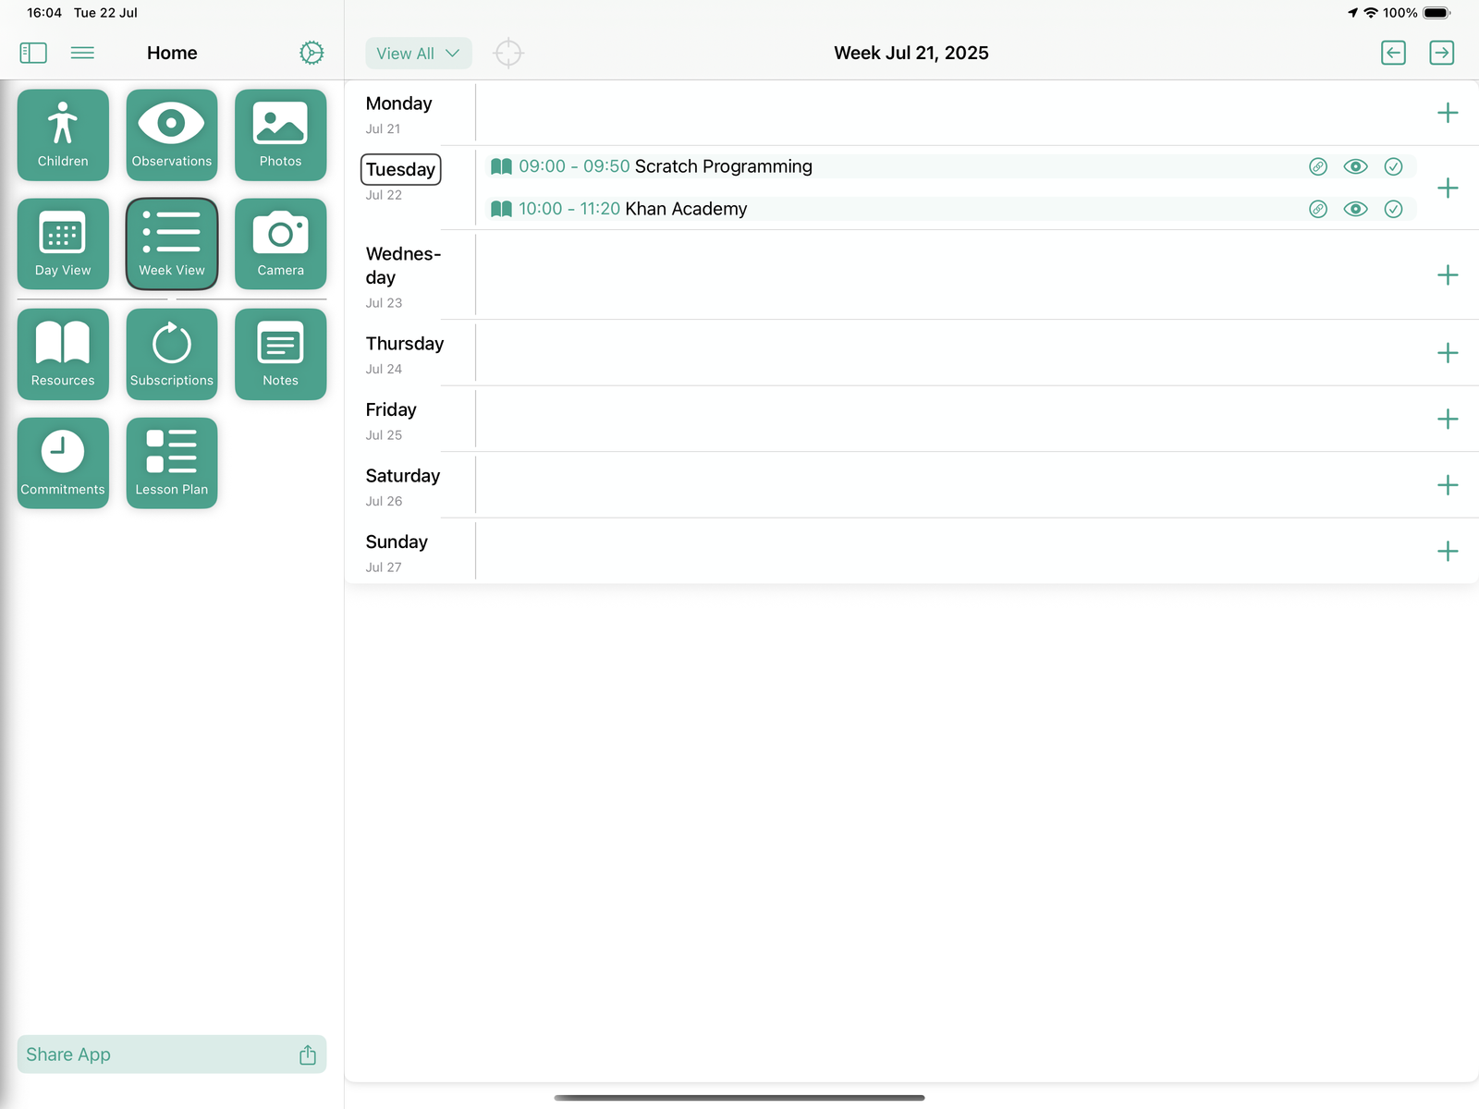Add an entry to Friday

(1448, 419)
